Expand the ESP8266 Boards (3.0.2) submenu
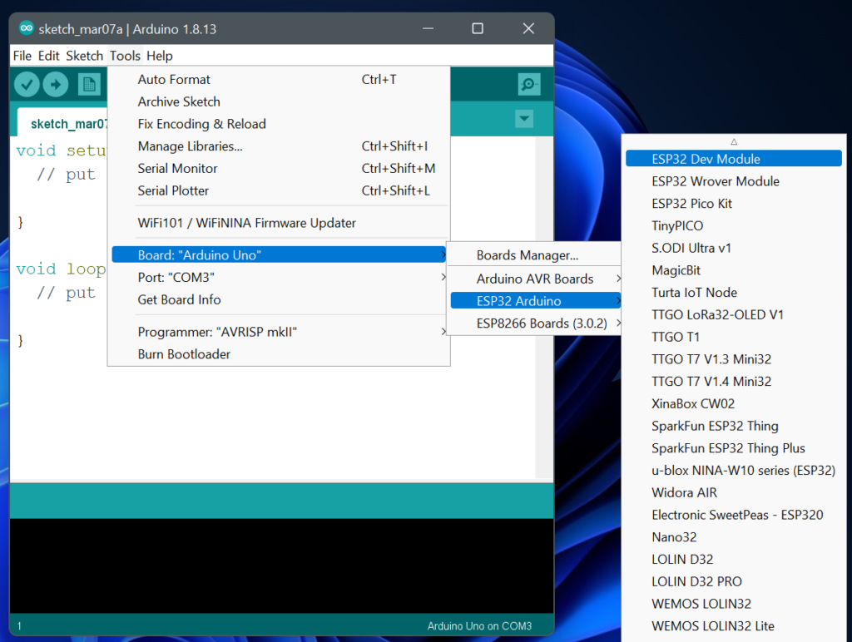The image size is (852, 642). 535,323
